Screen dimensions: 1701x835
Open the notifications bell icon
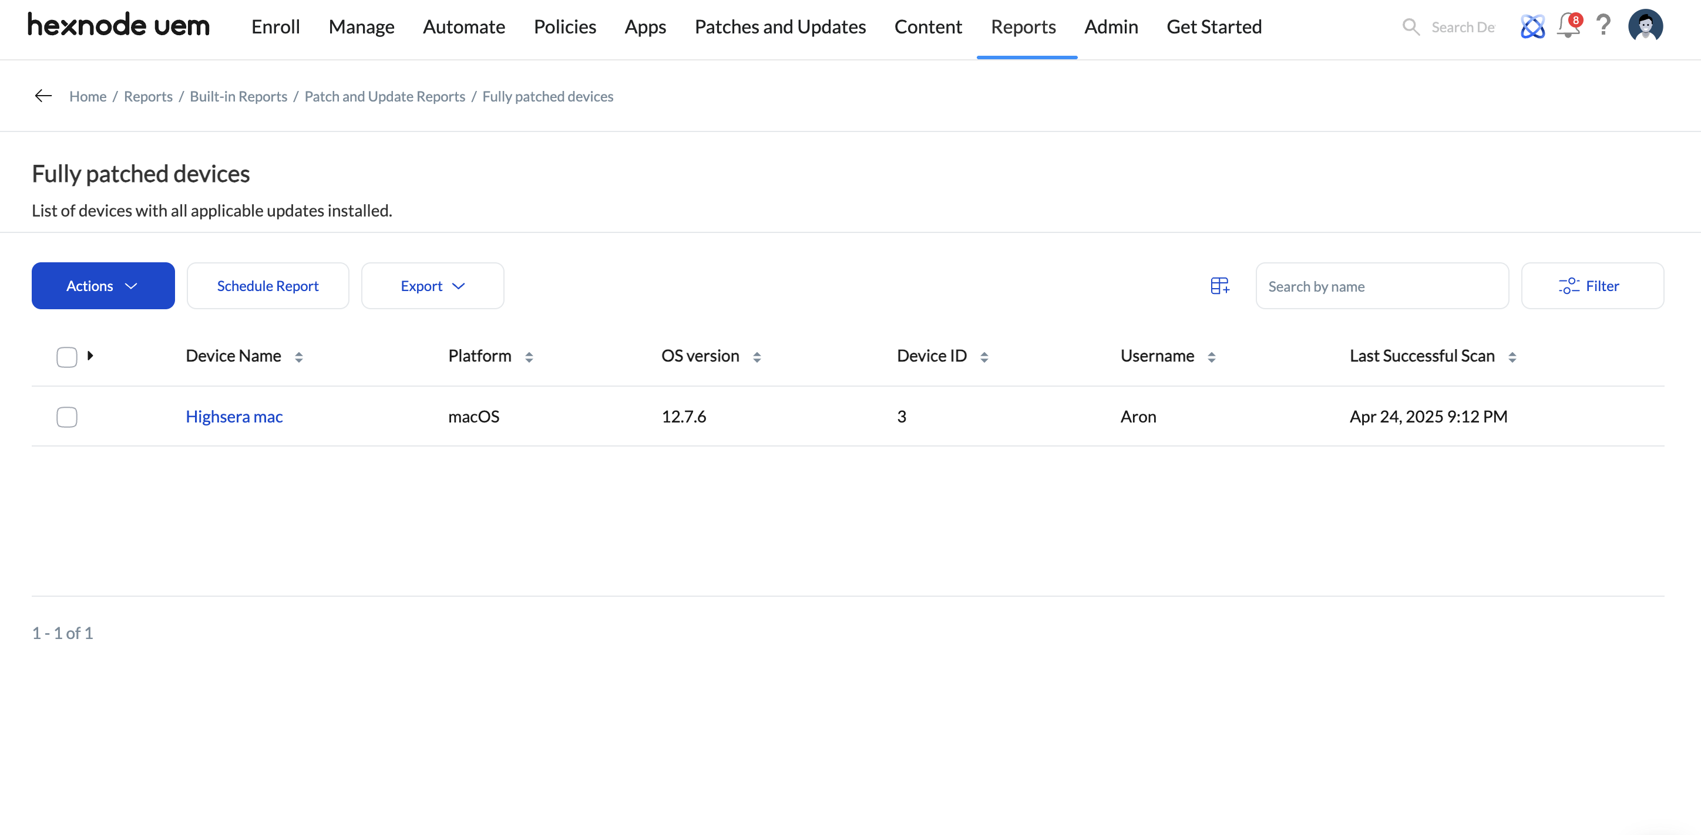(x=1568, y=26)
